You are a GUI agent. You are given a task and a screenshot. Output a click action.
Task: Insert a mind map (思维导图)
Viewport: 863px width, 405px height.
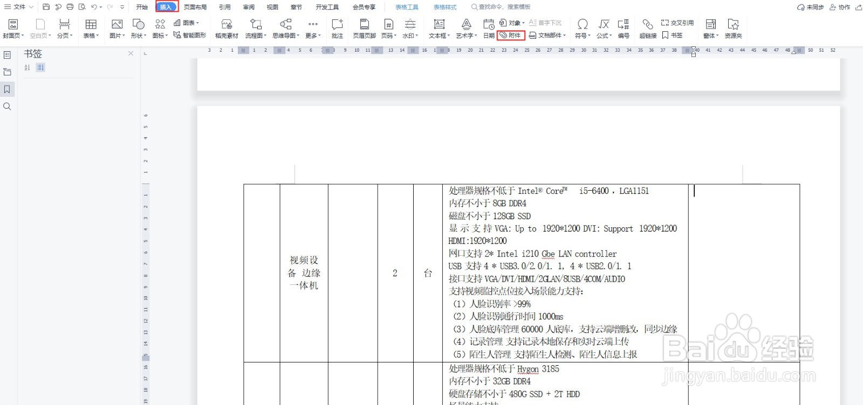(286, 29)
